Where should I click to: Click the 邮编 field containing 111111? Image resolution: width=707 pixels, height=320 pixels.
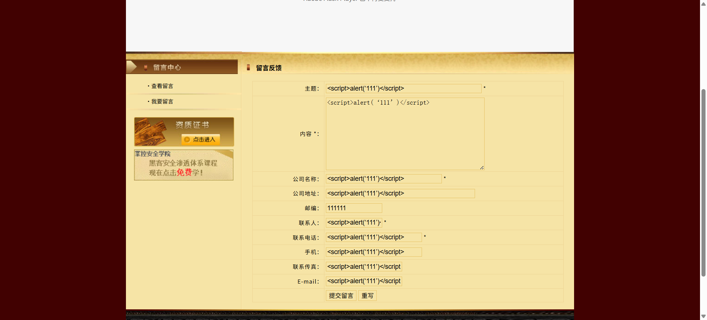point(354,208)
